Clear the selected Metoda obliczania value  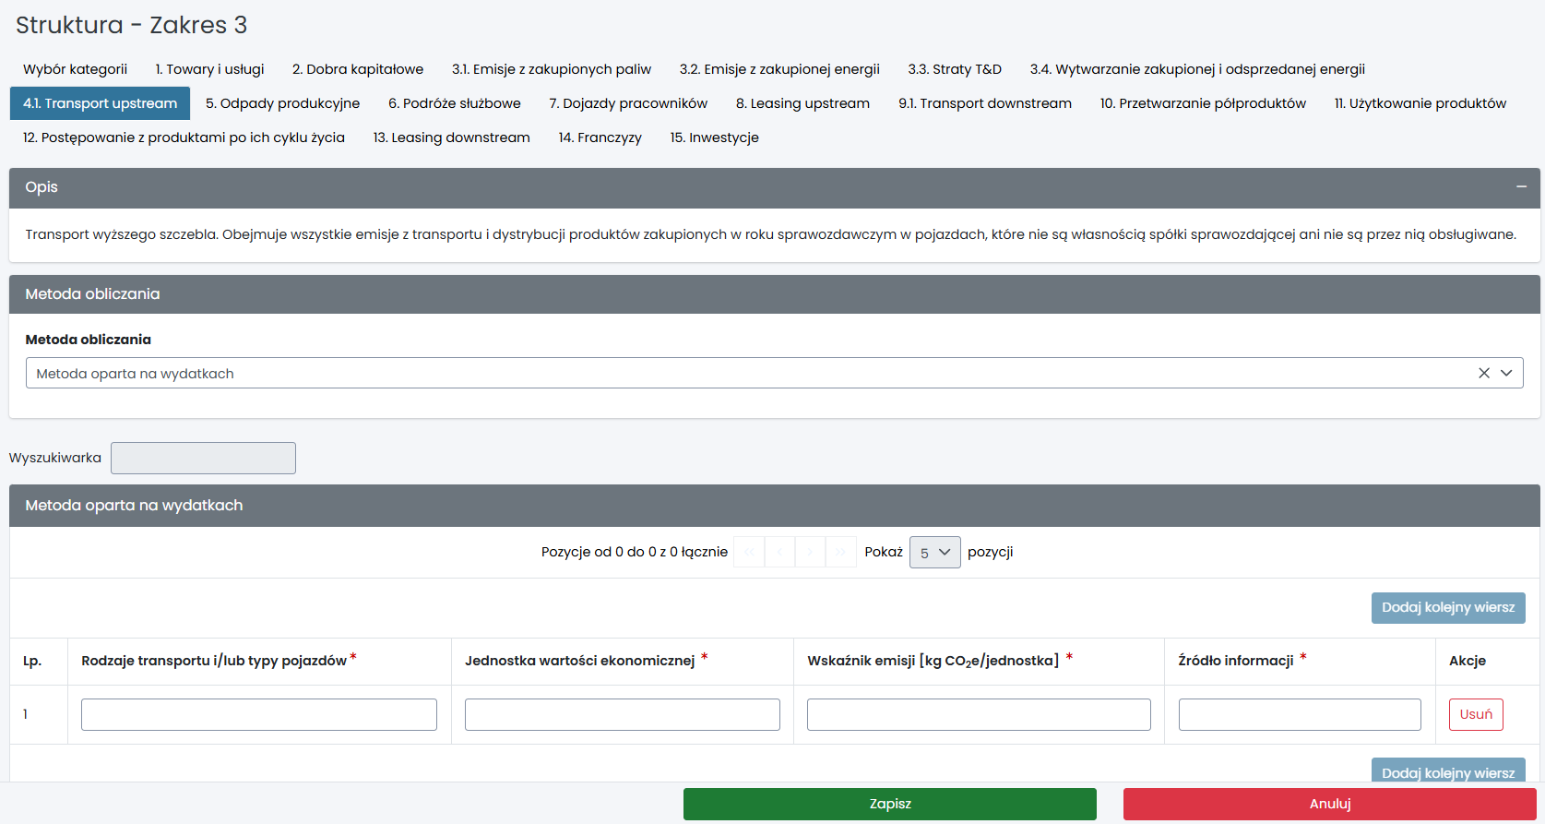(1484, 373)
